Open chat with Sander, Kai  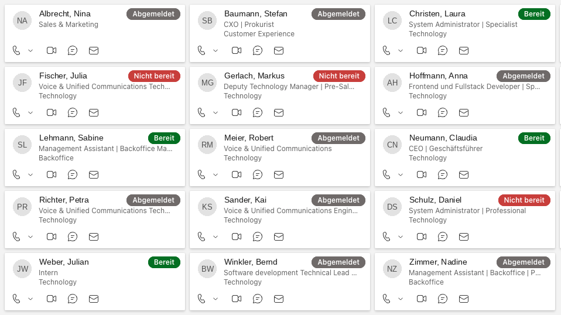click(x=258, y=237)
